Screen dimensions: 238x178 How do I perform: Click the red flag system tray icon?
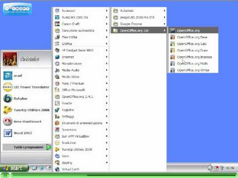click(x=216, y=168)
